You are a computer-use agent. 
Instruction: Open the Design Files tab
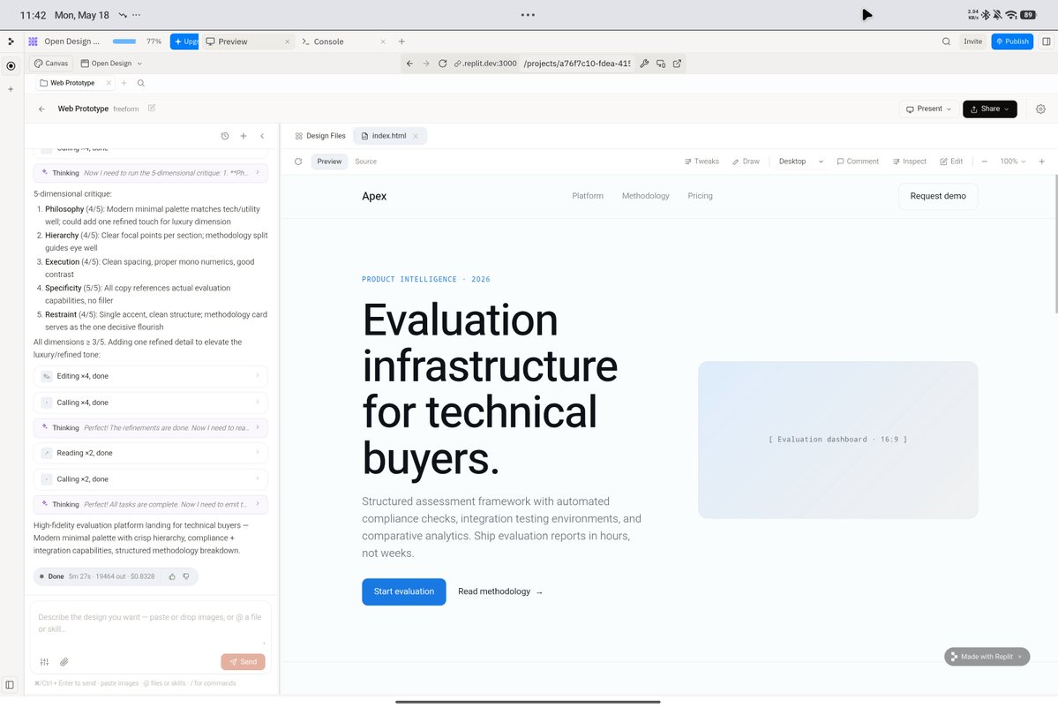coord(319,136)
